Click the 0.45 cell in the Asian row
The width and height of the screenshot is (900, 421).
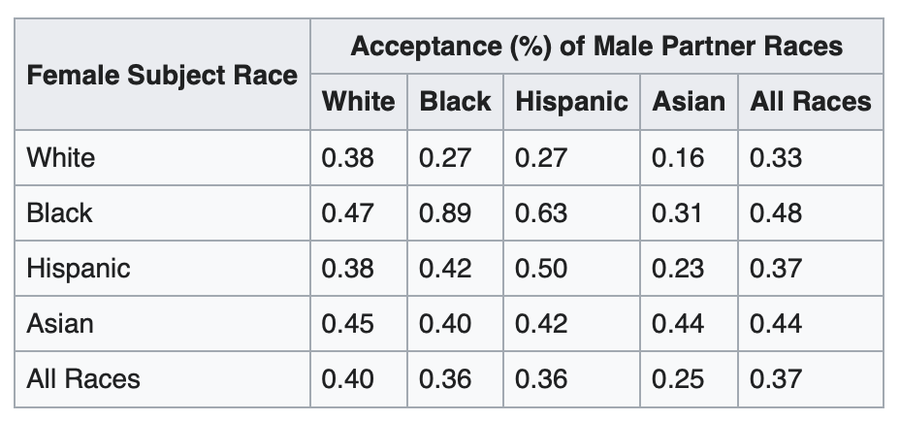coord(347,323)
